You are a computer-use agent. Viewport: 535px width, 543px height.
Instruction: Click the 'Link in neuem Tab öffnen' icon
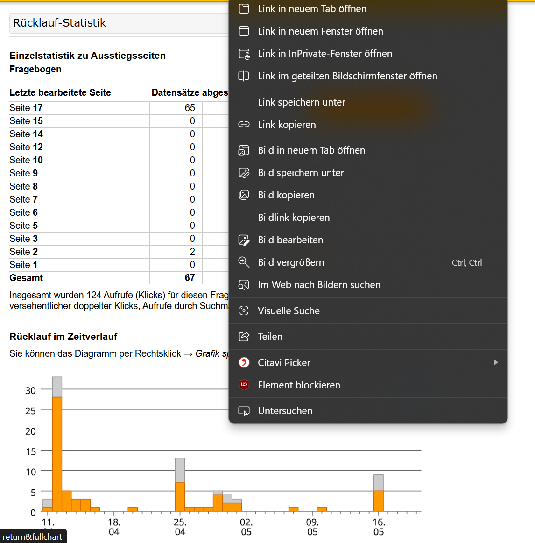[244, 9]
